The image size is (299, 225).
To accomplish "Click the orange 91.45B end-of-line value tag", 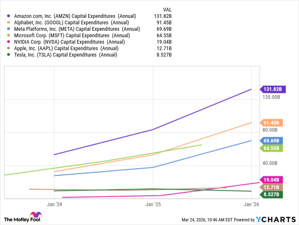I will 272,123.
